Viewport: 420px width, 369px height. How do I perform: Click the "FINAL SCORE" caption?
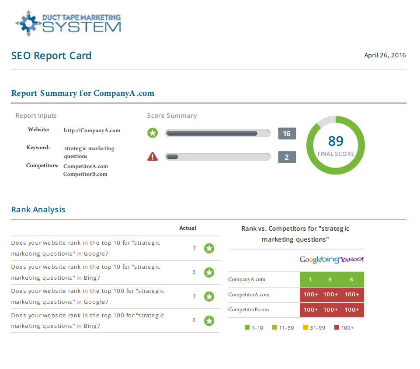[336, 154]
